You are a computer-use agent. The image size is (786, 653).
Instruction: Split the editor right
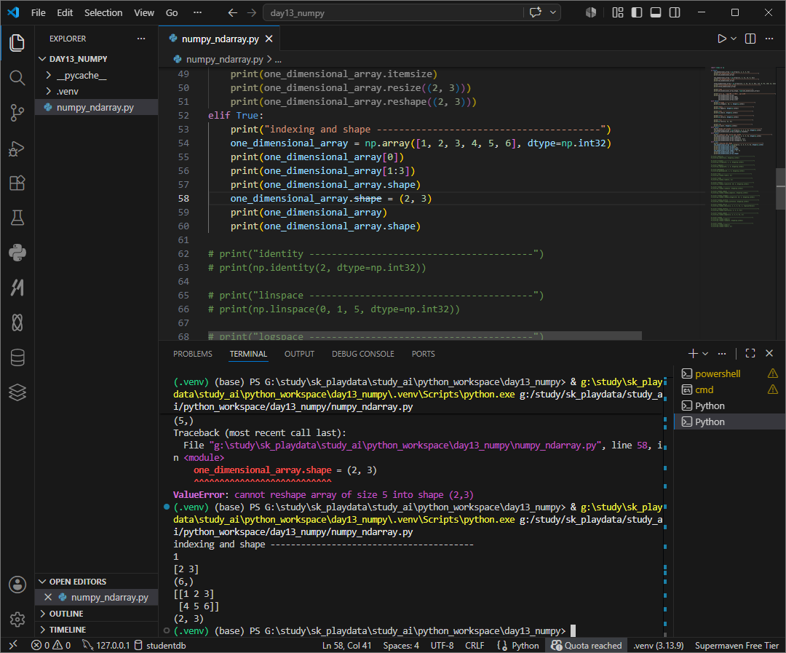[750, 39]
